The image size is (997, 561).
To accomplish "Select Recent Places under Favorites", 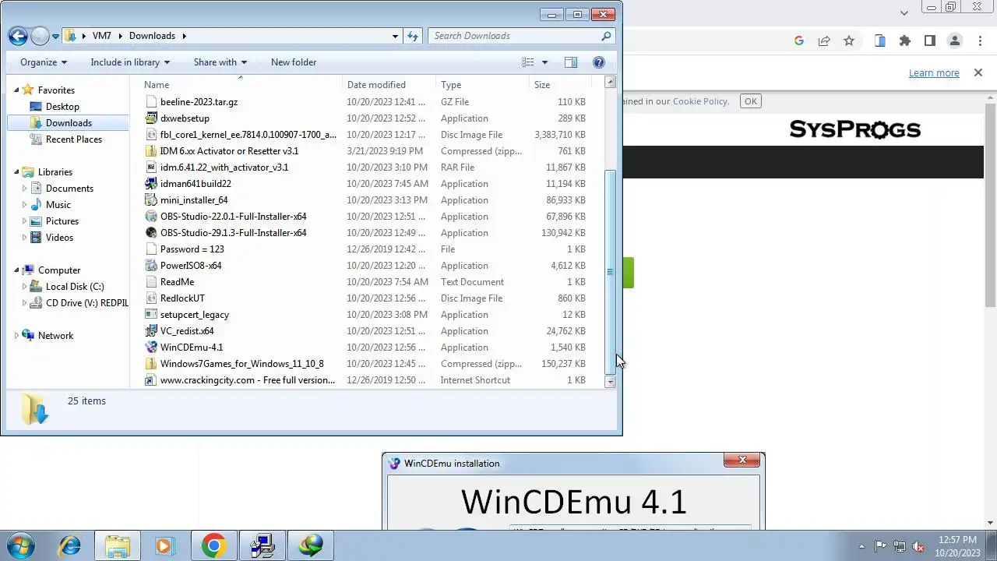I will [73, 139].
